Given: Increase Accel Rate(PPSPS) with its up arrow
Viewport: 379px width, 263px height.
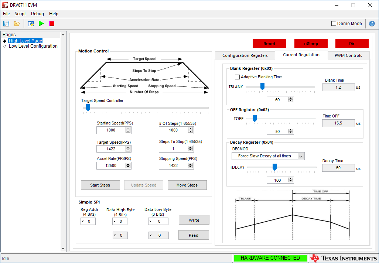Looking at the screenshot, I should 128,164.
